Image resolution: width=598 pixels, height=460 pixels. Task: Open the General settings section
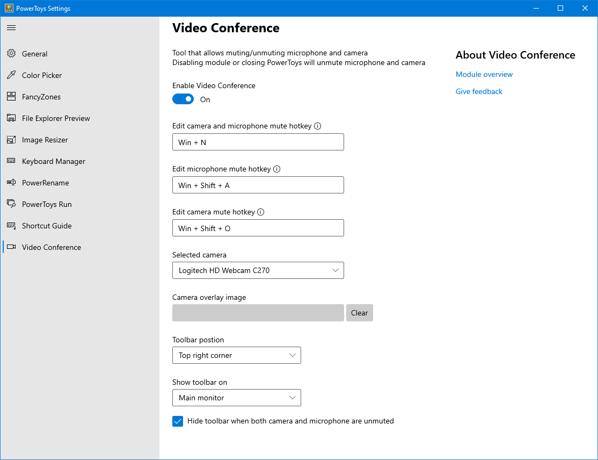click(34, 54)
